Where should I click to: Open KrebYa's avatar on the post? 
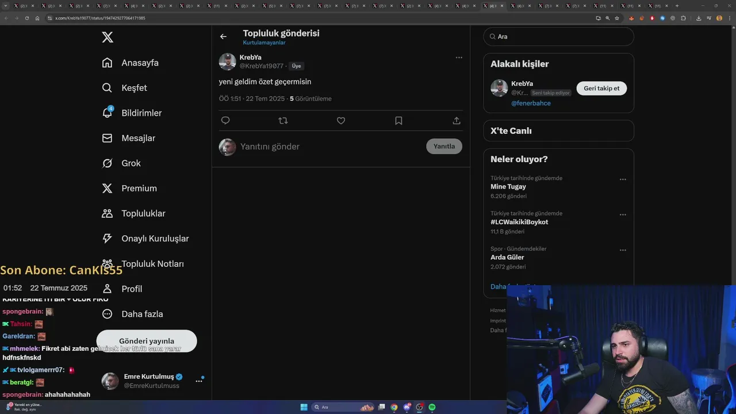point(227,62)
